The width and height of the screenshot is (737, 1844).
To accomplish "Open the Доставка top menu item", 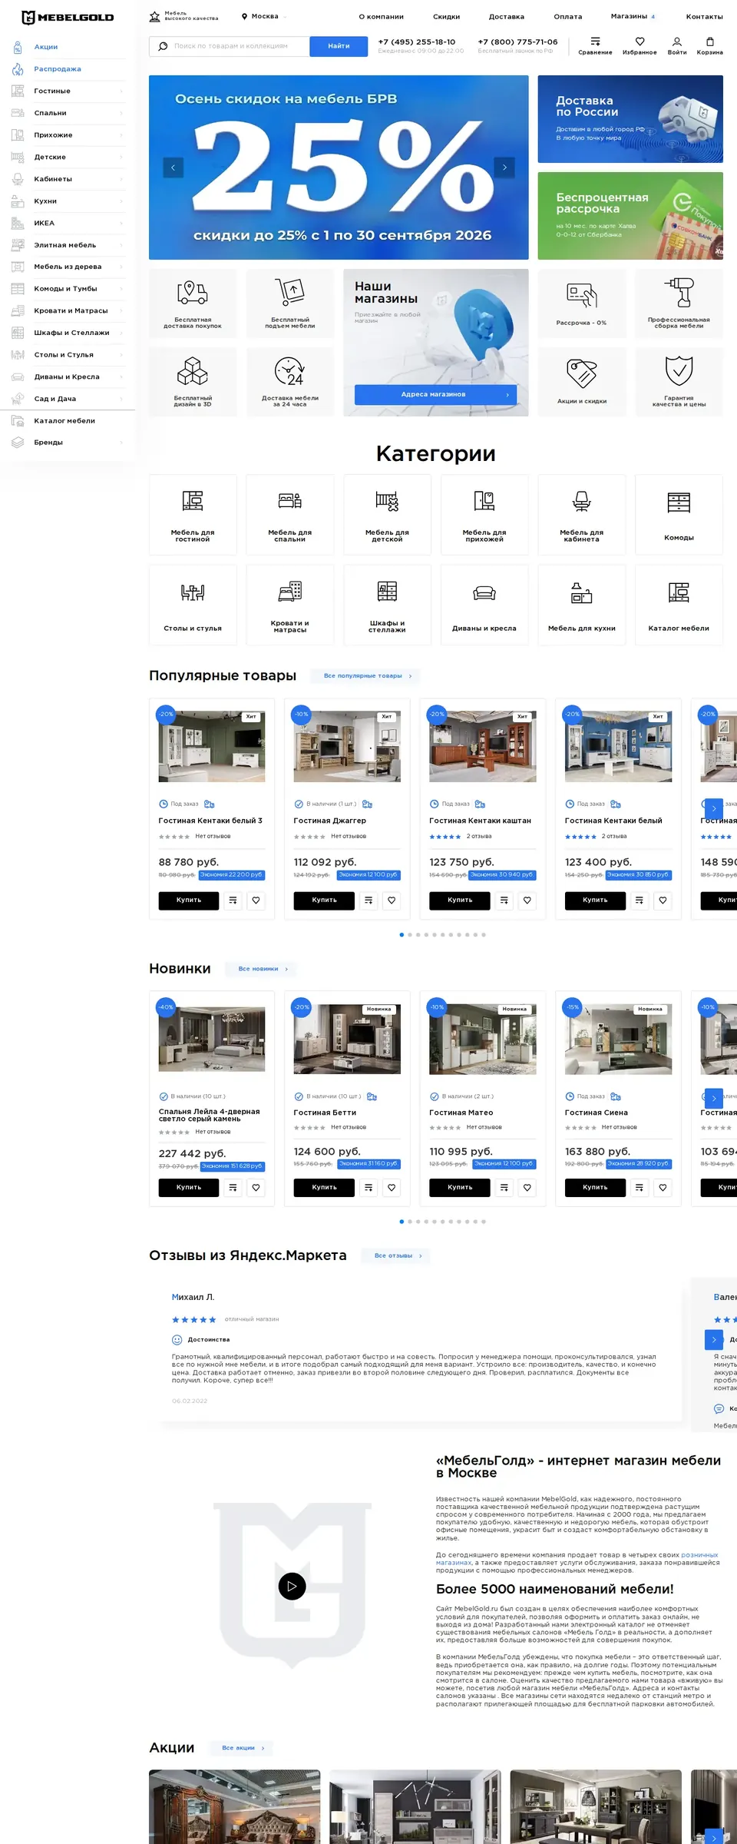I will pyautogui.click(x=507, y=16).
